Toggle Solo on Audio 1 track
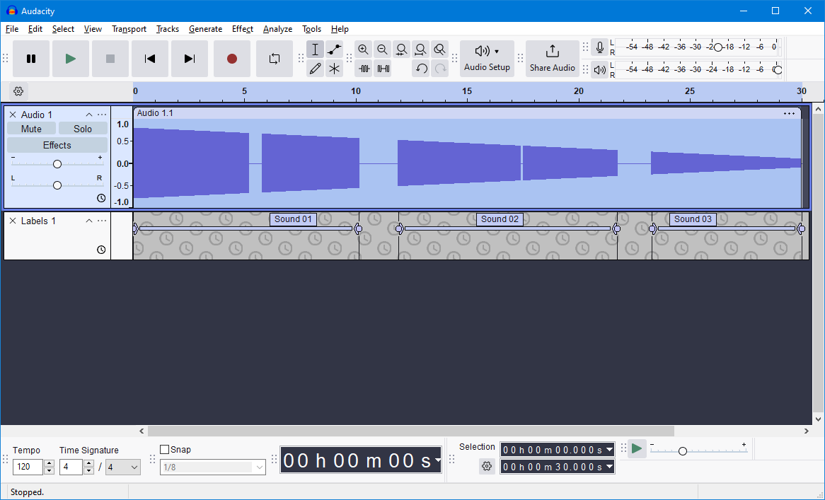The height and width of the screenshot is (500, 825). tap(83, 129)
